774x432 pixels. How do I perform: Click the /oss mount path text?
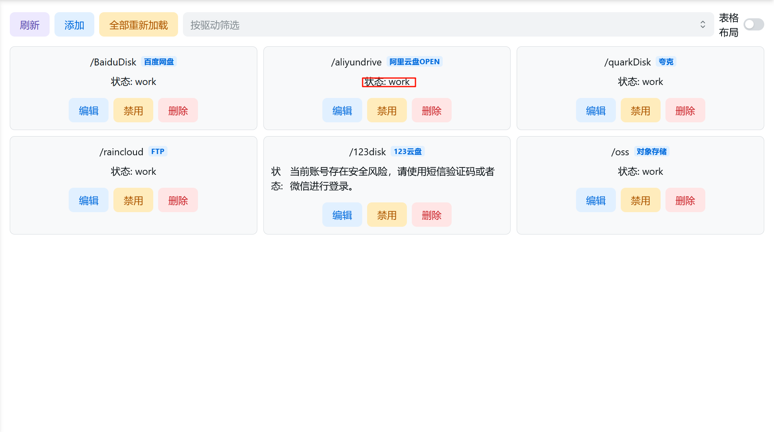tap(620, 152)
